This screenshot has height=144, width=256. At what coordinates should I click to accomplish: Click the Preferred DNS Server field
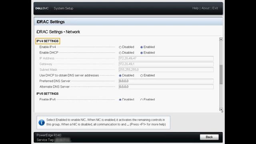166,81
